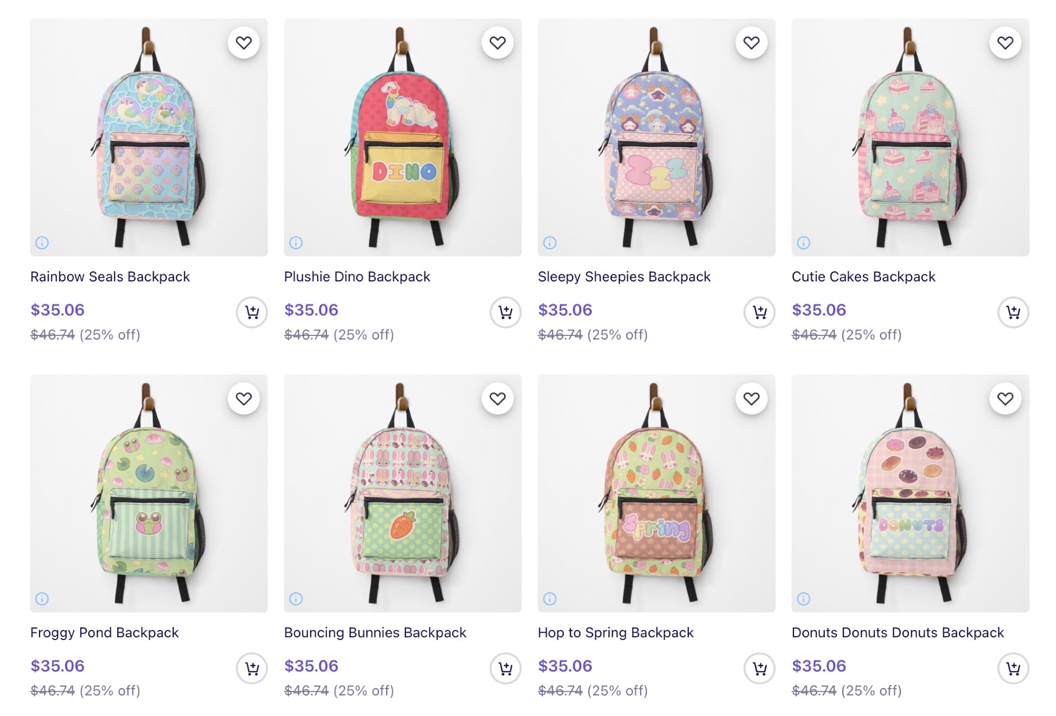
Task: Favorite the Donuts Donuts Donuts Backpack
Action: tap(1005, 399)
